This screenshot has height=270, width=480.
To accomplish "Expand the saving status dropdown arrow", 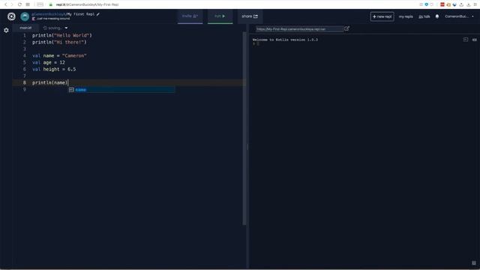I will 66,28.
